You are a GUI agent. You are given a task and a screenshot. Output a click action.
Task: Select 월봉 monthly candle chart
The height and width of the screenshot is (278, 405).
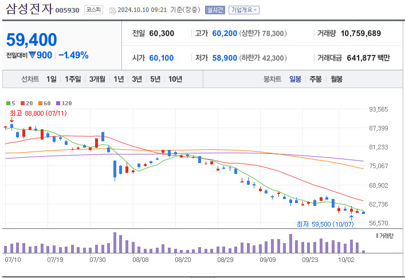pos(336,80)
